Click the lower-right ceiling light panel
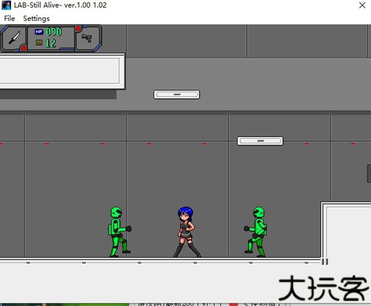 tap(260, 141)
